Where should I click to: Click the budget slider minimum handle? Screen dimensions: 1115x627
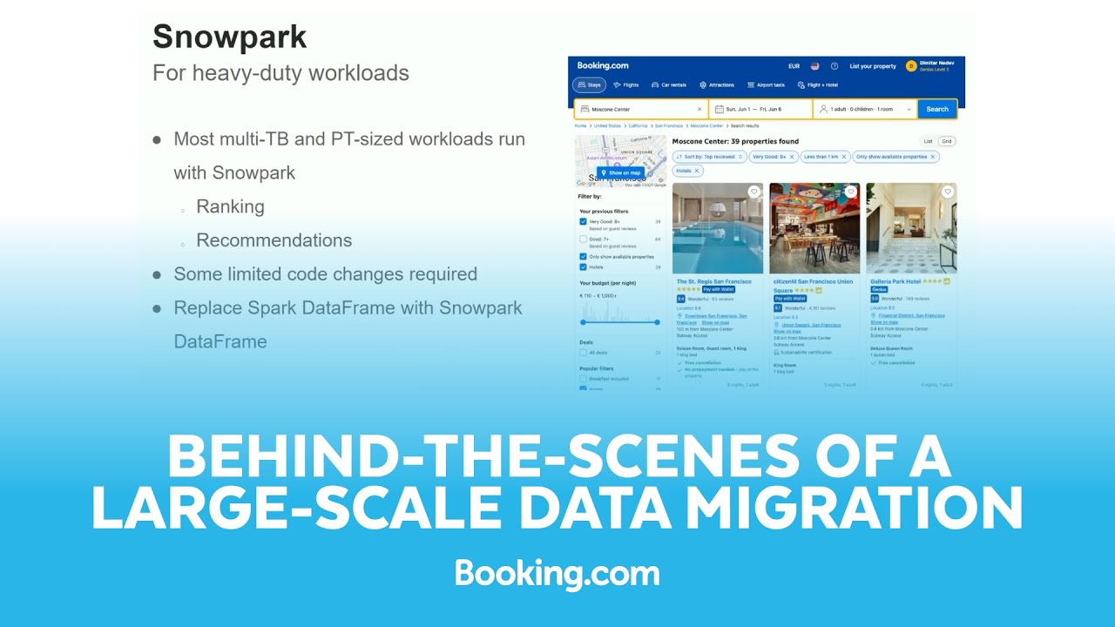point(583,322)
